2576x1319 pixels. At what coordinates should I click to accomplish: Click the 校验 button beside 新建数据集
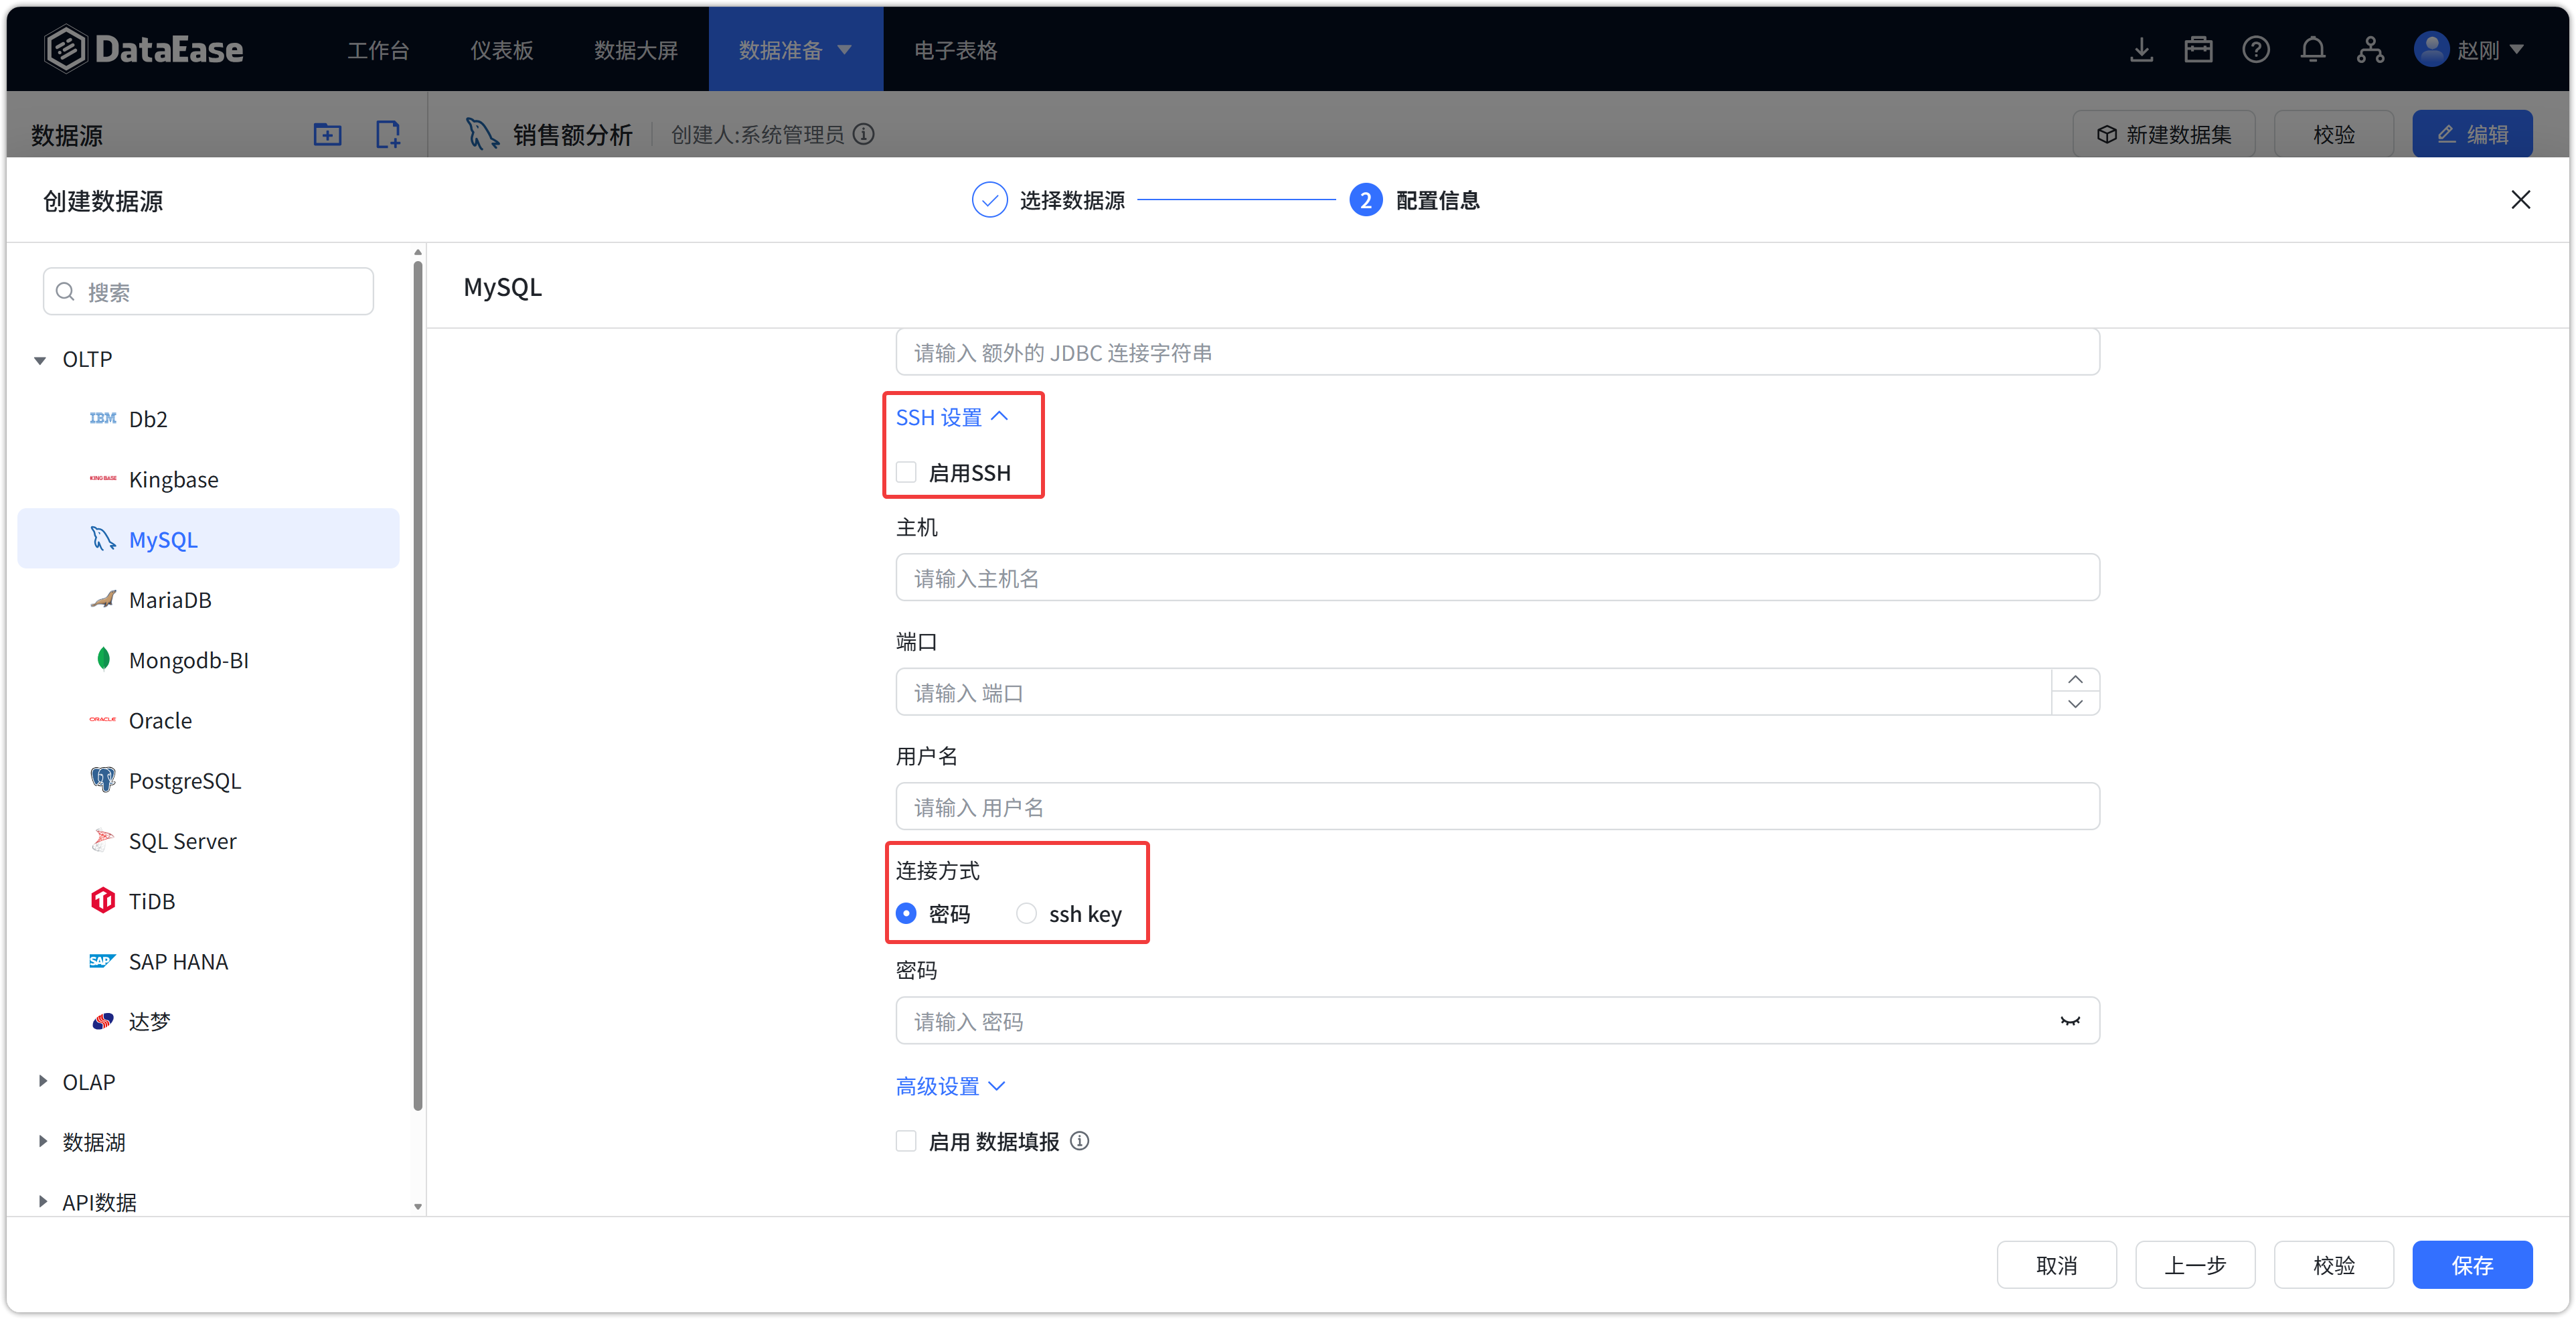pos(2333,134)
